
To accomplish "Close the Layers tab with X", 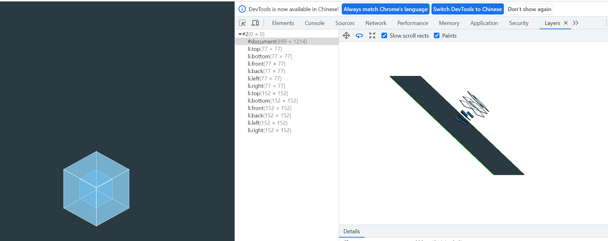I will (x=566, y=23).
